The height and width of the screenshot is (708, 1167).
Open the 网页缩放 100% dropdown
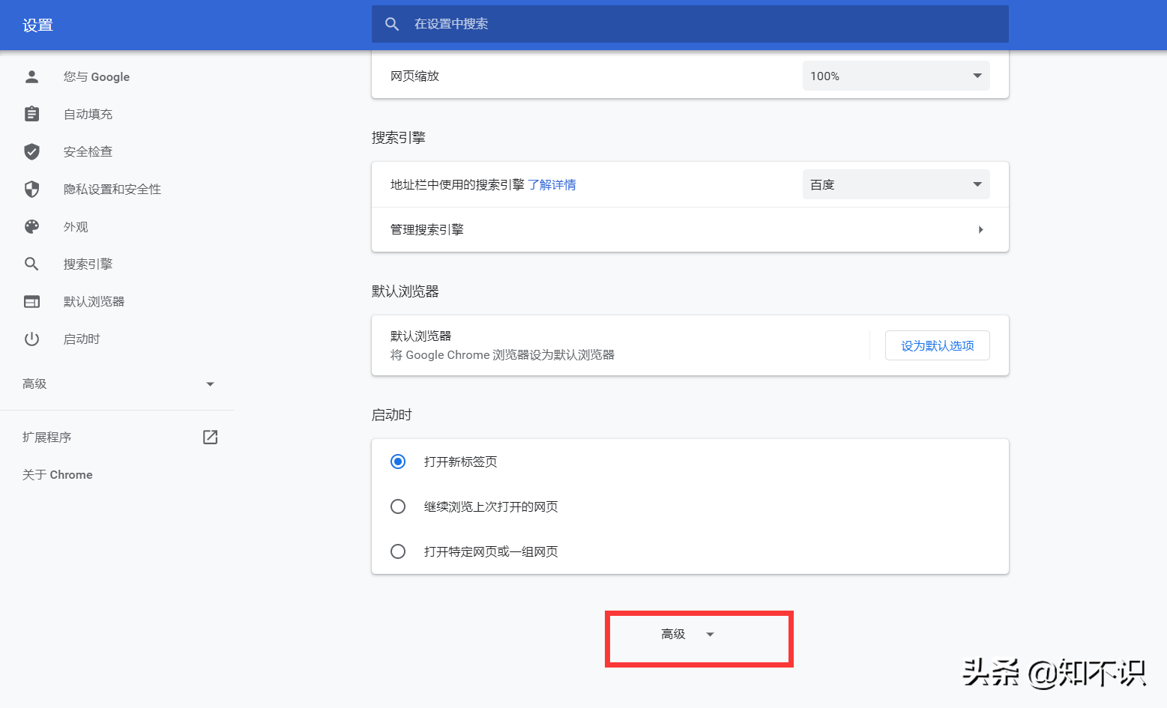tap(896, 76)
